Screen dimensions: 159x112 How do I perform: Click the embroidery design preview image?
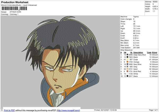(x=60, y=62)
